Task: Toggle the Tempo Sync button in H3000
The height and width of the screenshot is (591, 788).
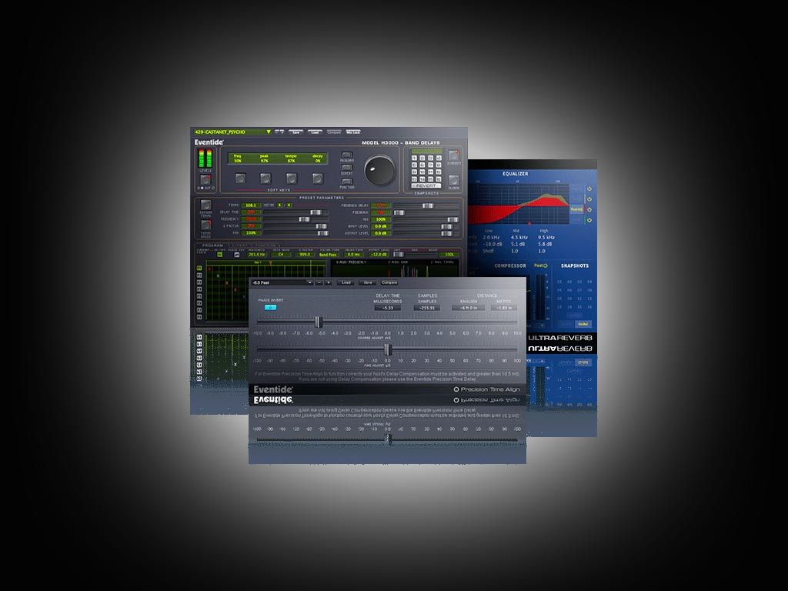Action: (205, 225)
